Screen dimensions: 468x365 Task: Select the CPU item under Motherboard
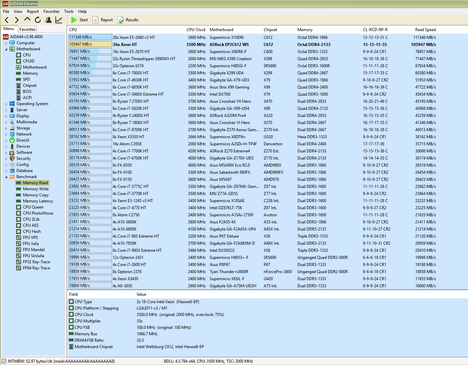[27, 55]
